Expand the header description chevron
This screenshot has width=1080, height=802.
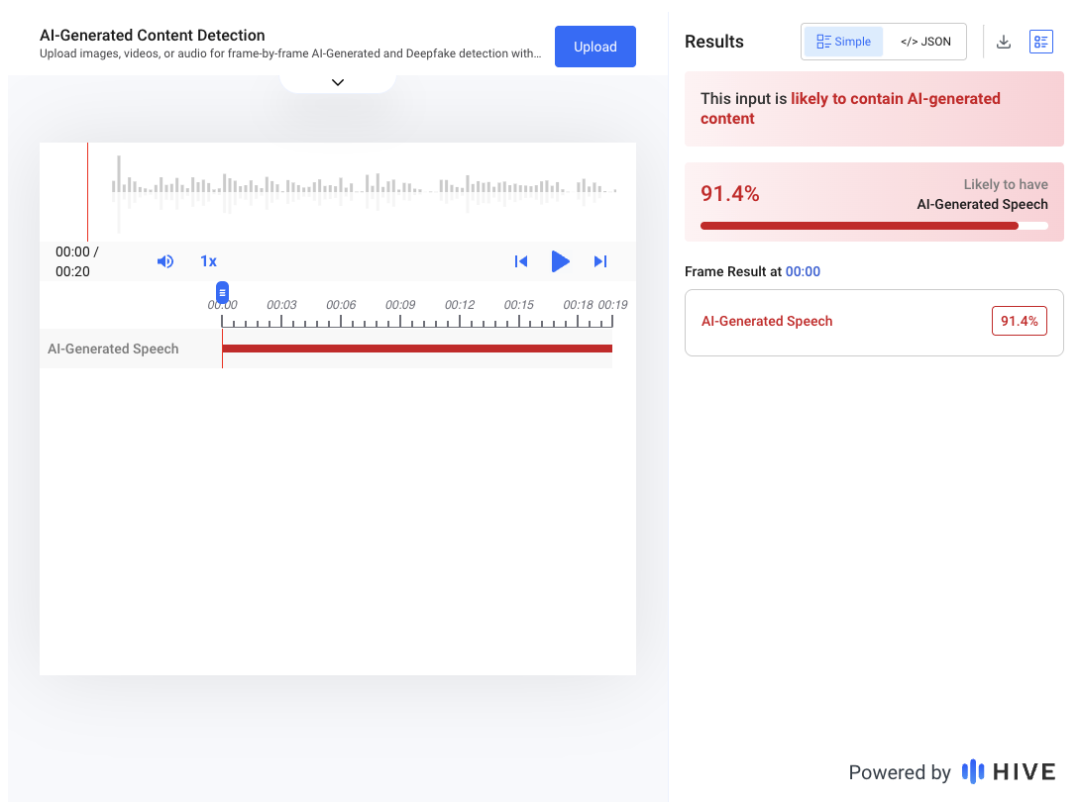[338, 82]
